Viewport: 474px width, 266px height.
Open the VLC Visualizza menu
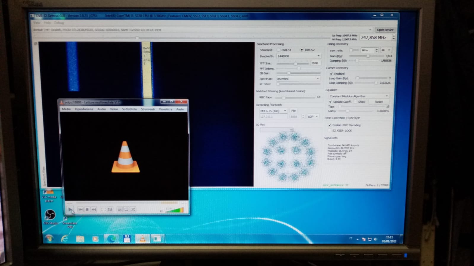tap(165, 109)
